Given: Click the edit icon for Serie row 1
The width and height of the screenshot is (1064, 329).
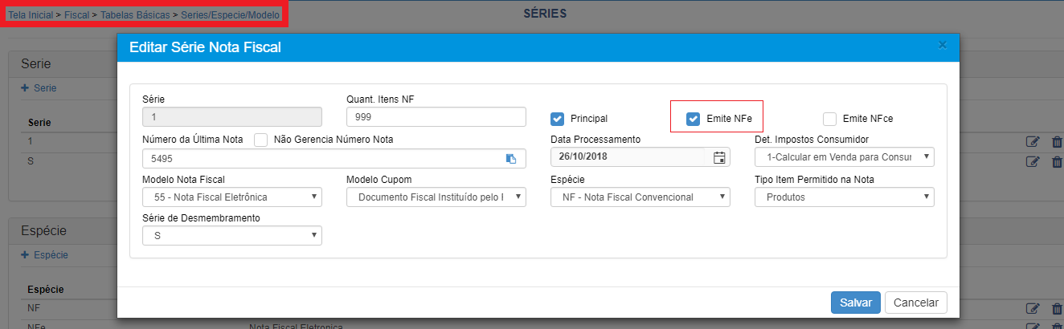Looking at the screenshot, I should coord(1033,142).
